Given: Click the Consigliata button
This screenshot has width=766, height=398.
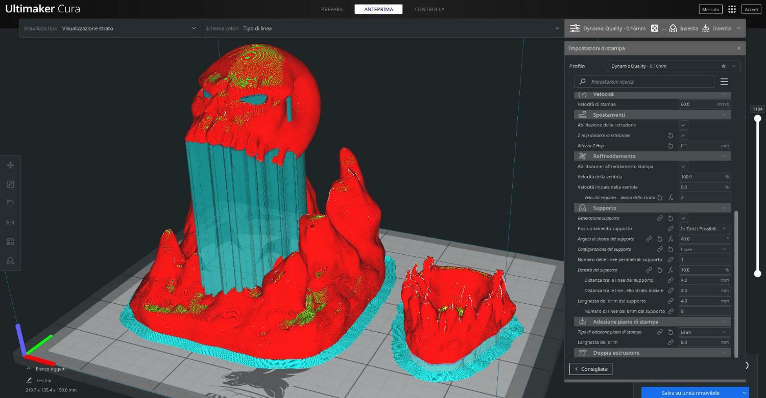Looking at the screenshot, I should 591,369.
